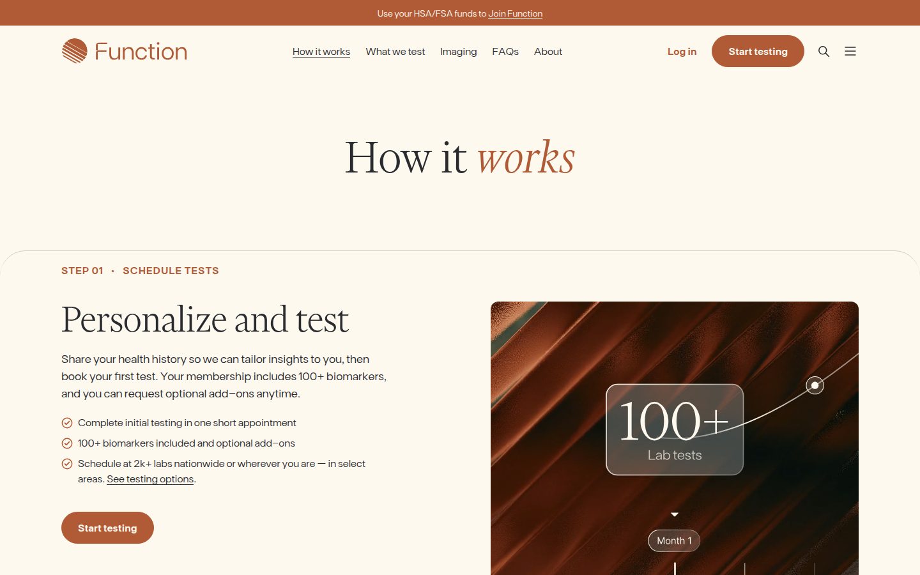
Task: Click the small down arrow above Month 1
Action: [x=675, y=514]
